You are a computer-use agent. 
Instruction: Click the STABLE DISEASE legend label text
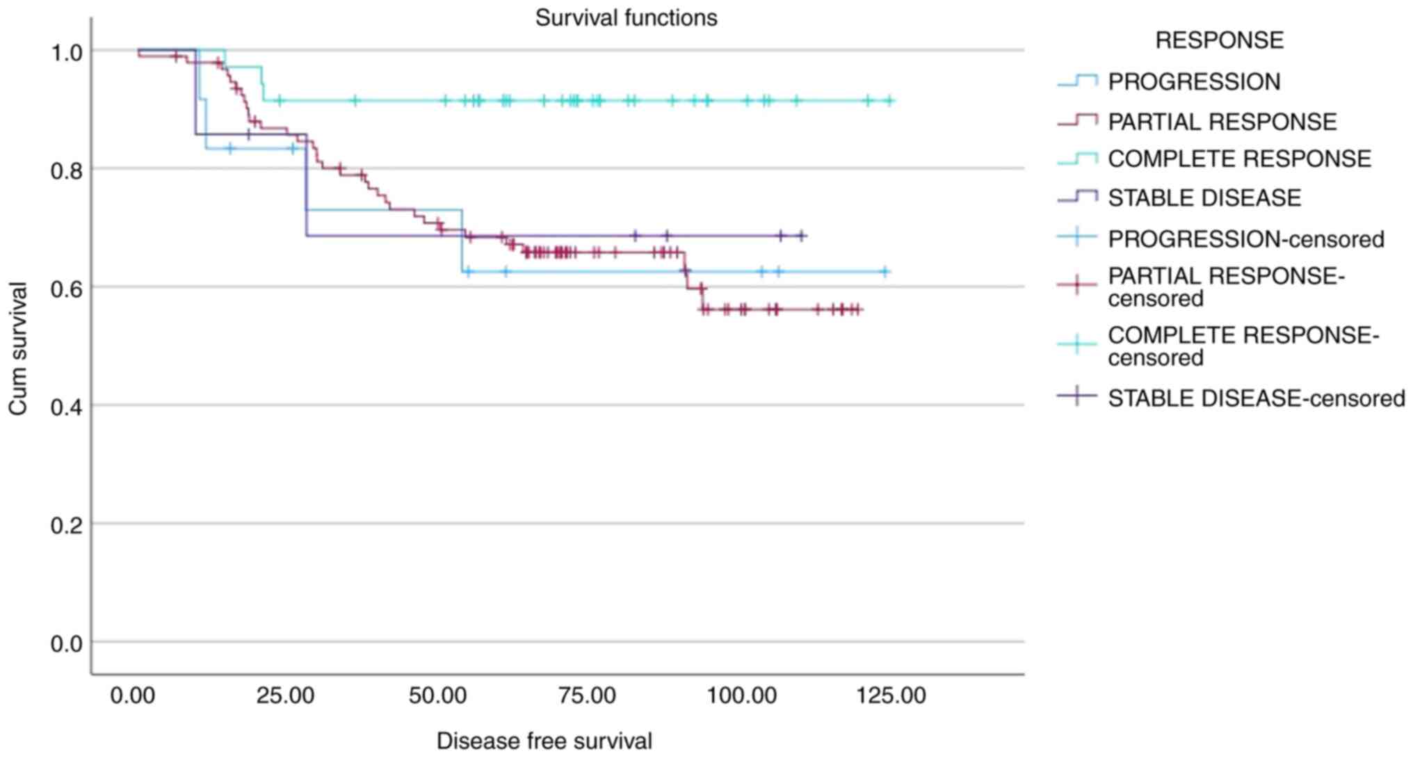tap(1204, 198)
